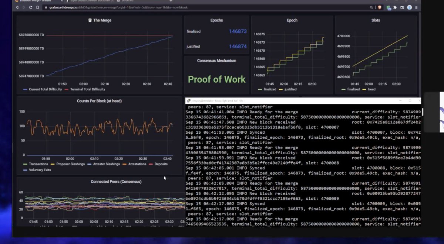Toggle Attester Slashings legend series
The width and height of the screenshot is (444, 244).
pyautogui.click(x=104, y=164)
